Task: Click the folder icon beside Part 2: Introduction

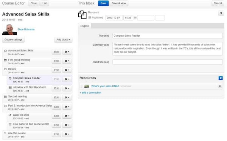Action: pos(5,106)
